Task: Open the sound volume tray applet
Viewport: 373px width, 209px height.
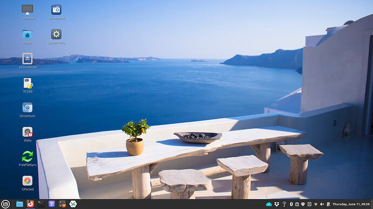Action: [x=322, y=204]
